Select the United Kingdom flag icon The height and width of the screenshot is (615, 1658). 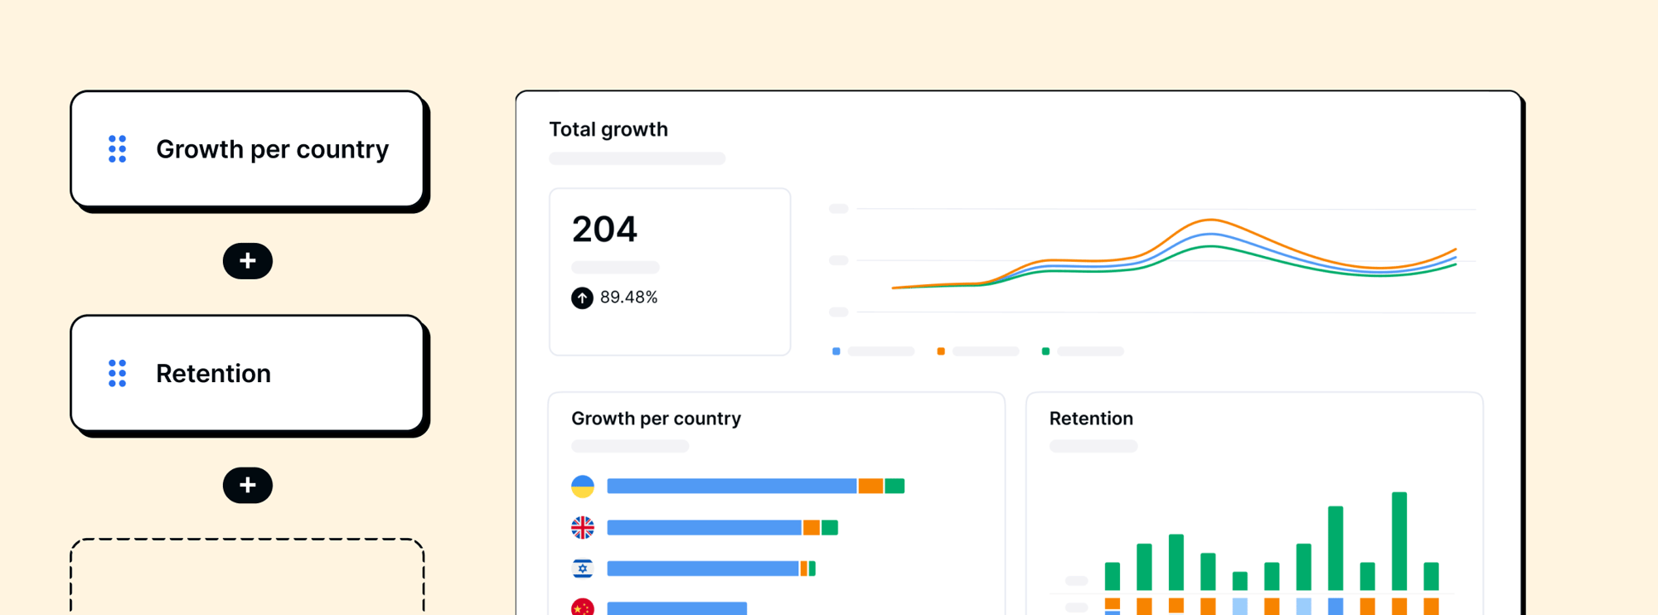click(x=583, y=527)
